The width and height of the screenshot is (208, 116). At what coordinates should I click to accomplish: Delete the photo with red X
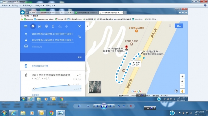click(x=131, y=106)
